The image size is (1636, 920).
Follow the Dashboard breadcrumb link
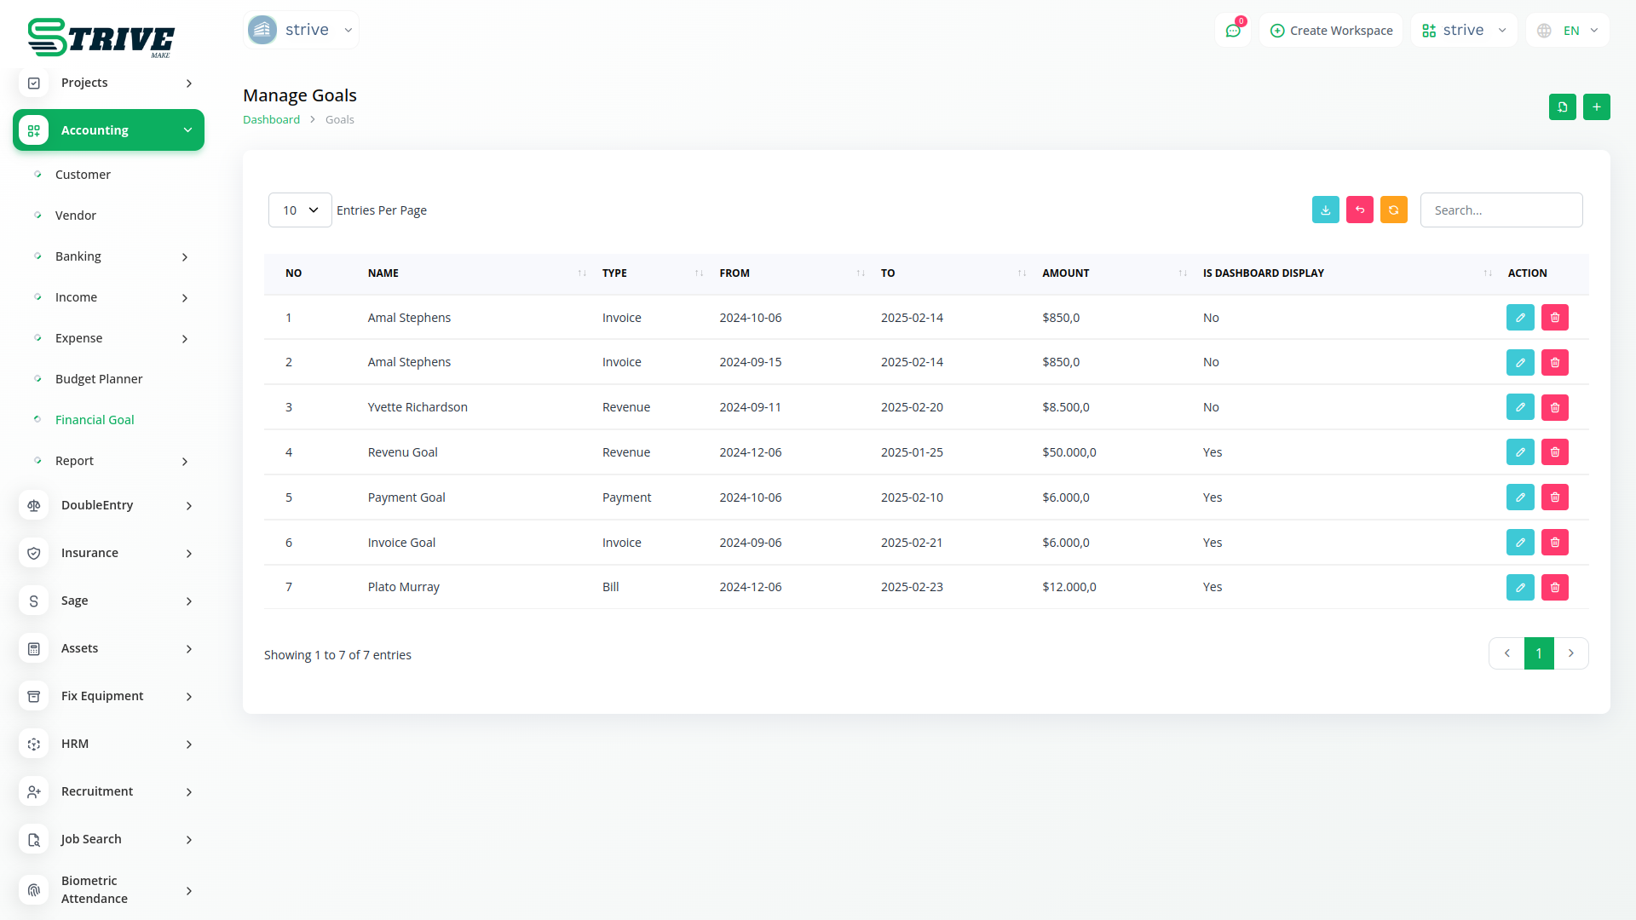click(x=271, y=120)
